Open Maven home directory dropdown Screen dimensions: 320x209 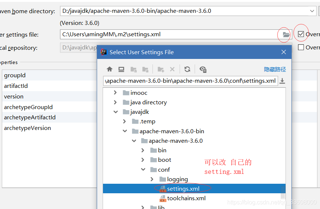pyautogui.click(x=312, y=11)
